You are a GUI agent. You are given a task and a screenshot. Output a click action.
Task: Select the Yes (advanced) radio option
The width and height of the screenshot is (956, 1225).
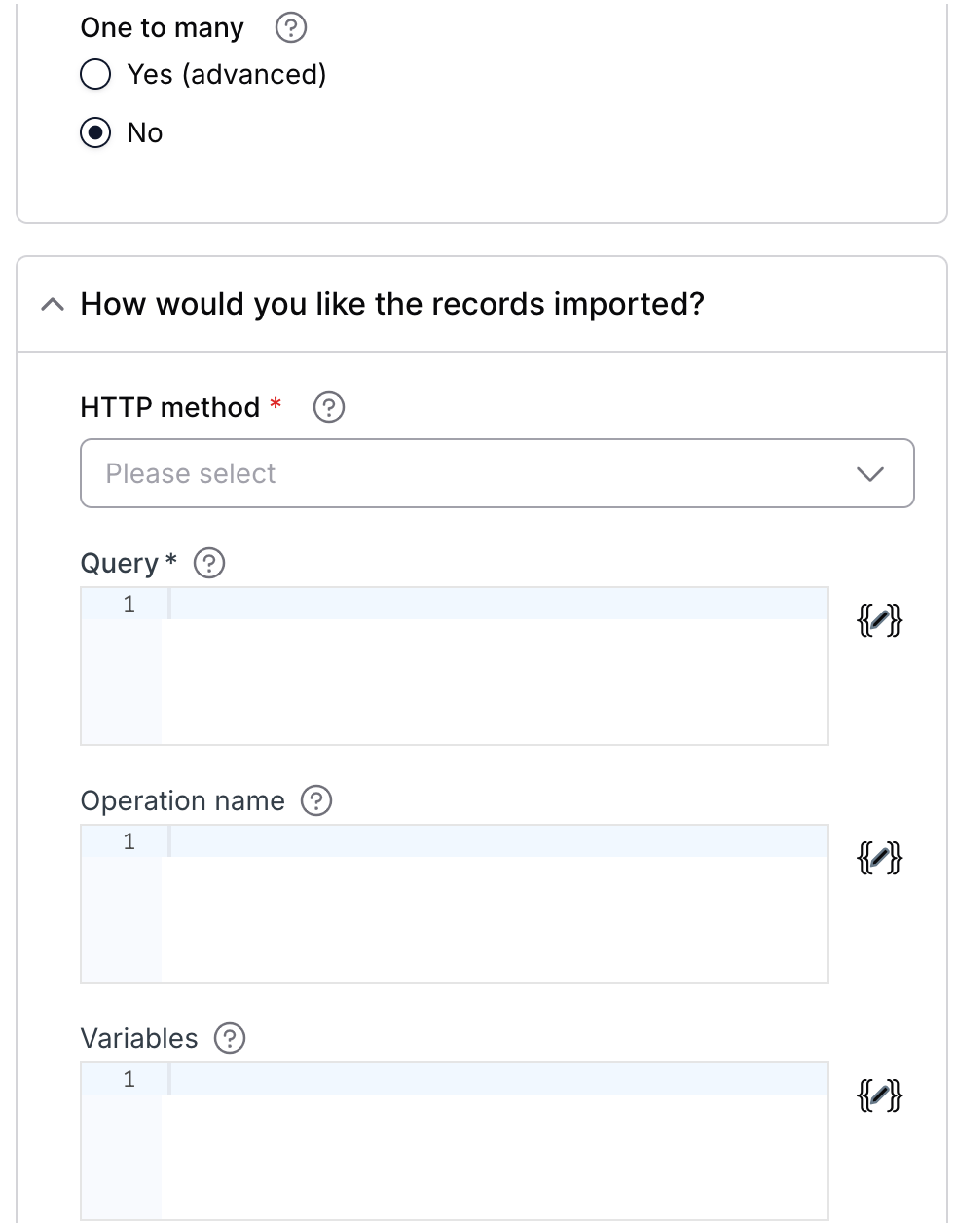[95, 75]
